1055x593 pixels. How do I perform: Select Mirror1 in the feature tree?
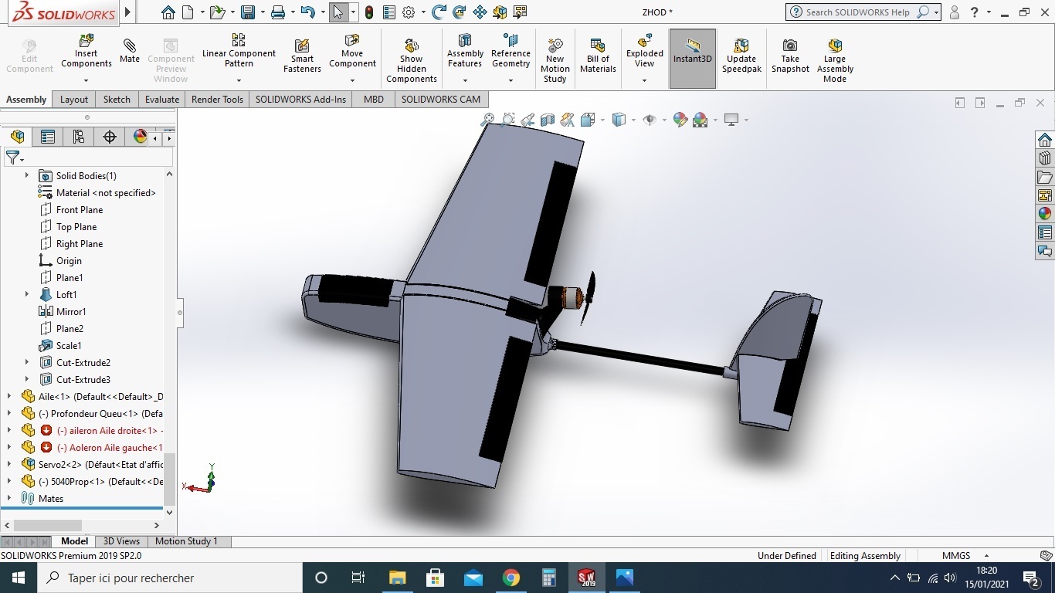click(x=71, y=311)
